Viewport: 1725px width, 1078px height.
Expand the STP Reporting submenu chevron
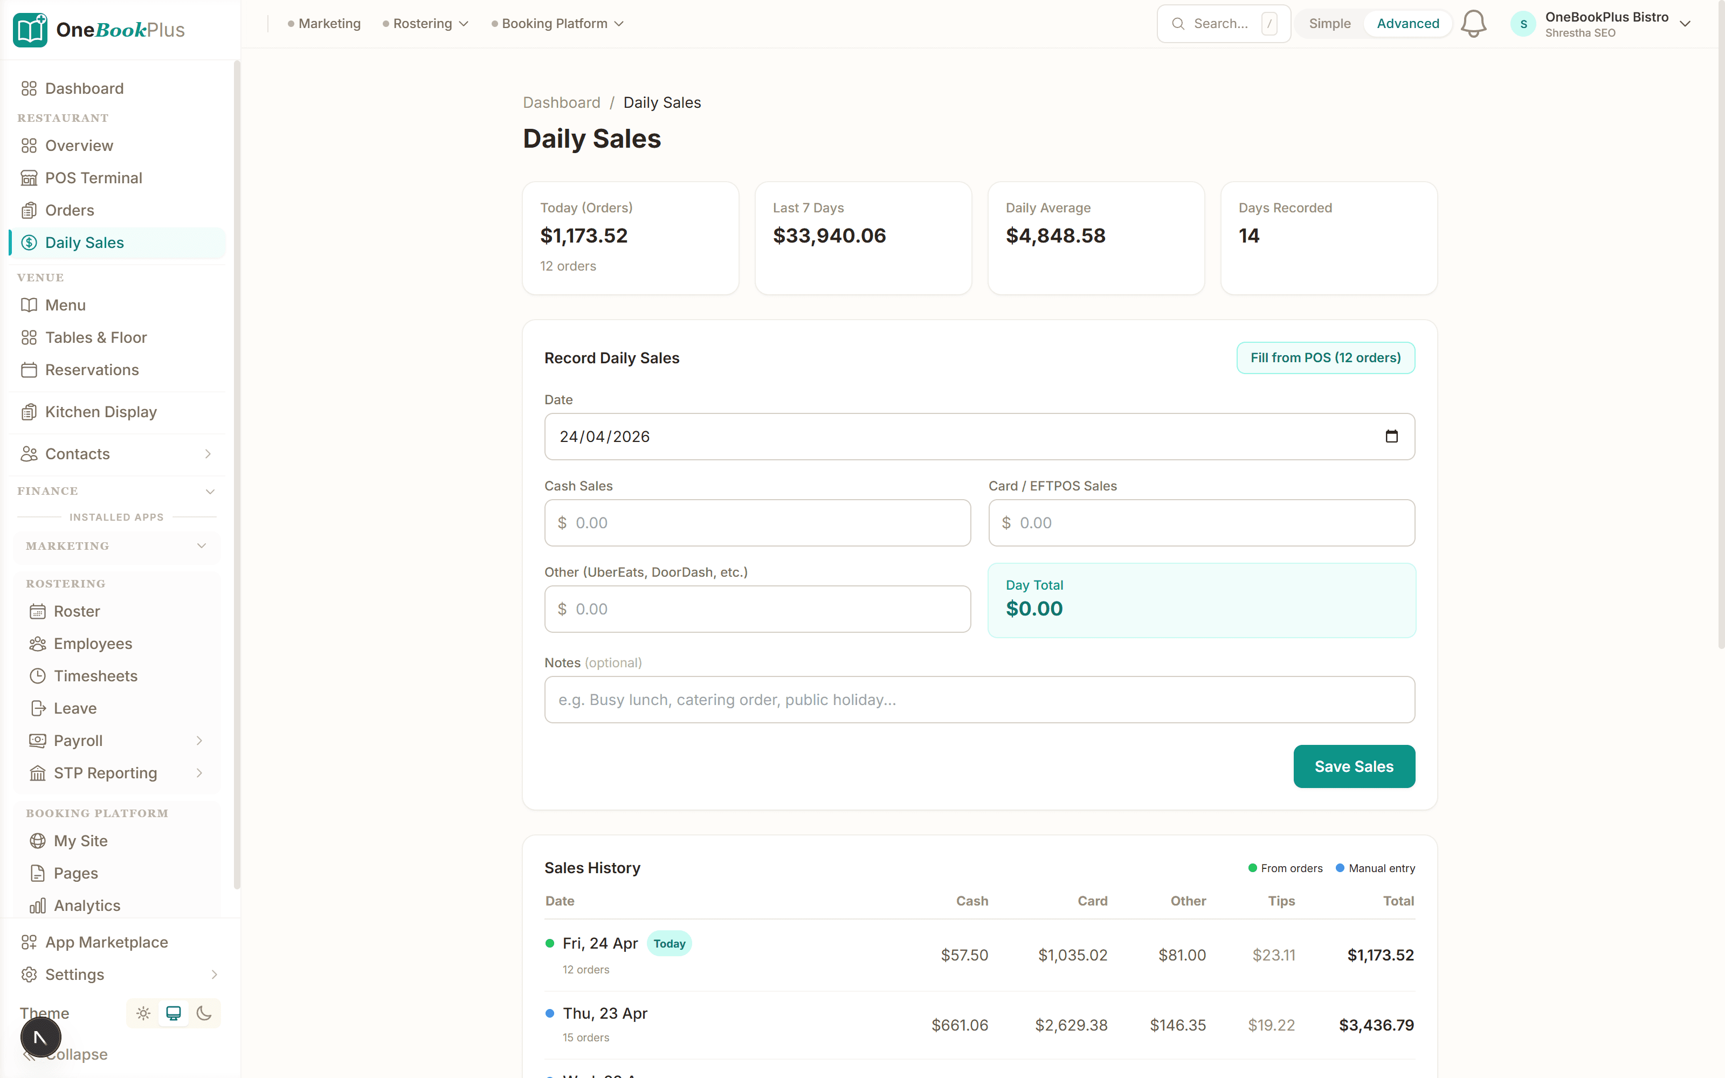[199, 773]
